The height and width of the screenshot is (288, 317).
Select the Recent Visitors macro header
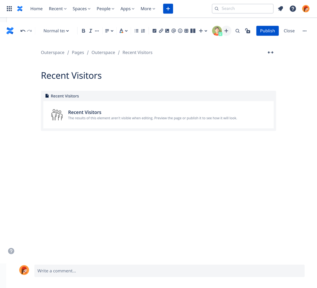tap(158, 96)
